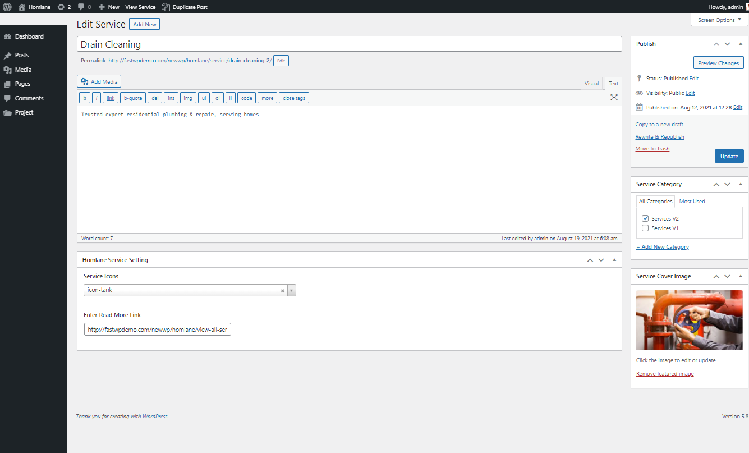The image size is (749, 453).
Task: Clear the icon-tank selection with the x
Action: pyautogui.click(x=282, y=291)
